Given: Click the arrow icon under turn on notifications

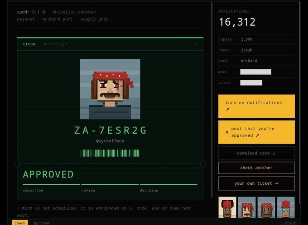Looking at the screenshot, I should pos(227,110).
